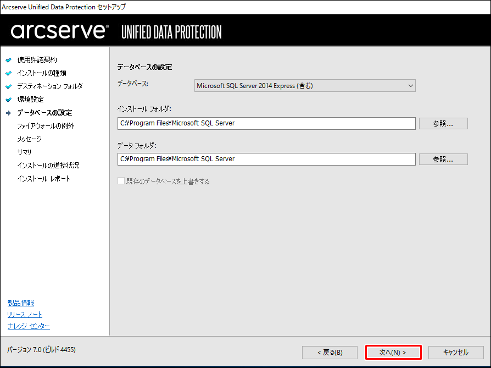
Task: Click the 次へ(N) > button
Action: click(x=393, y=352)
